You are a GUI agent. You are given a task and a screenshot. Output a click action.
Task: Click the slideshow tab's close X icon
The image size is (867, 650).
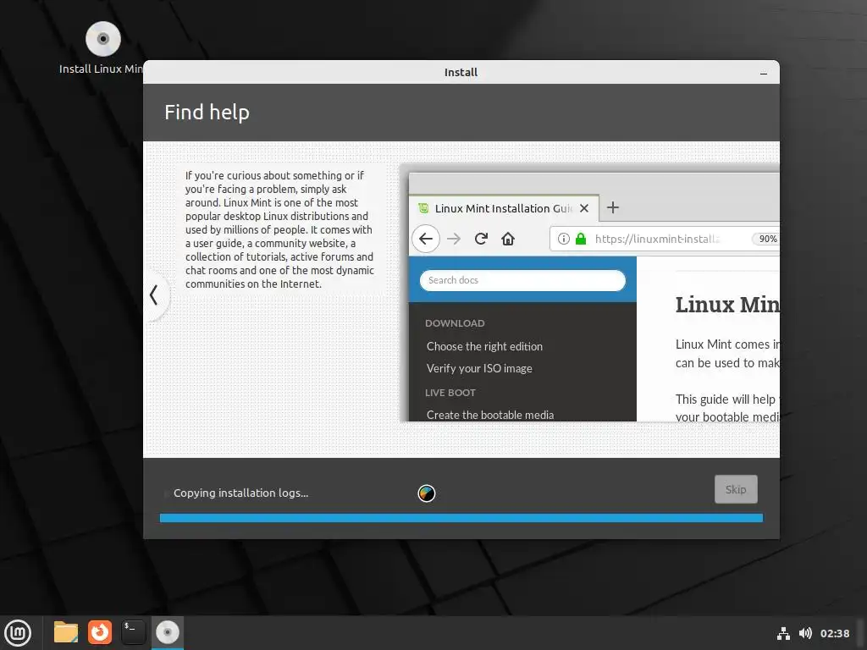click(x=584, y=208)
